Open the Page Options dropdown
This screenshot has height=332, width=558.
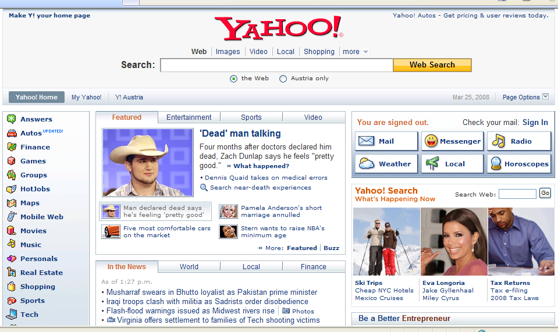(x=545, y=97)
